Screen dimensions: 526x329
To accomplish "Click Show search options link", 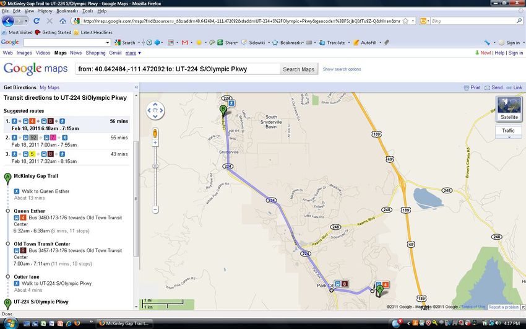I will click(342, 69).
